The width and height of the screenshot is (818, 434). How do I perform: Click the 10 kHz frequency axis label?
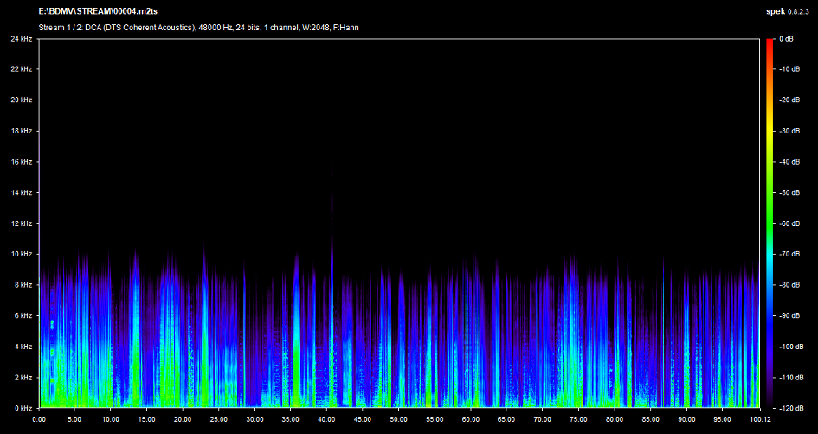22,254
